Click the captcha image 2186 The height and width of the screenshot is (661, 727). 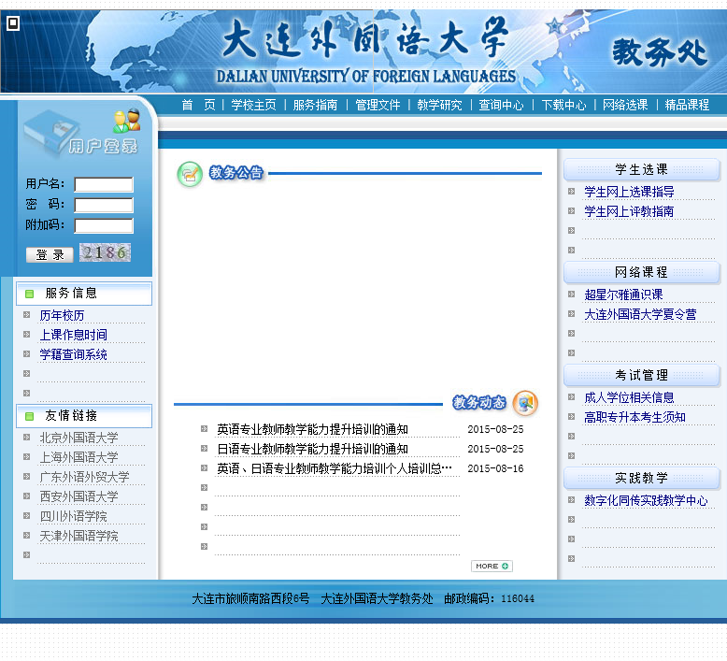coord(105,252)
